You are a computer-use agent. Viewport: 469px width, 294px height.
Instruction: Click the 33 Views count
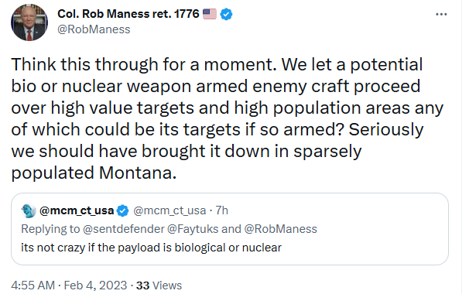coord(159,285)
